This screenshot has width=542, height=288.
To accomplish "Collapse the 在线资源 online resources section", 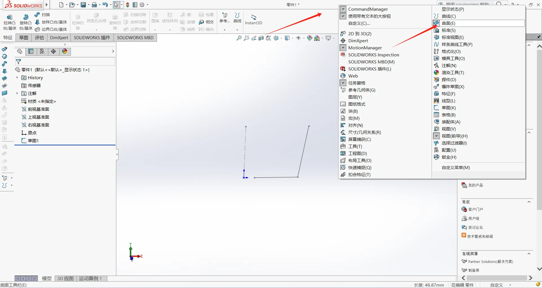I will (529, 254).
